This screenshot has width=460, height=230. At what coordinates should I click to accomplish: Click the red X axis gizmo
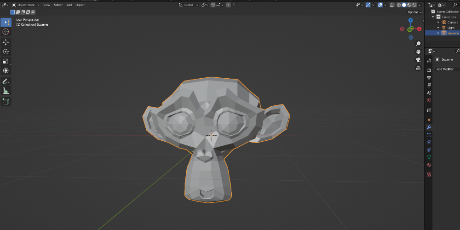click(x=420, y=29)
